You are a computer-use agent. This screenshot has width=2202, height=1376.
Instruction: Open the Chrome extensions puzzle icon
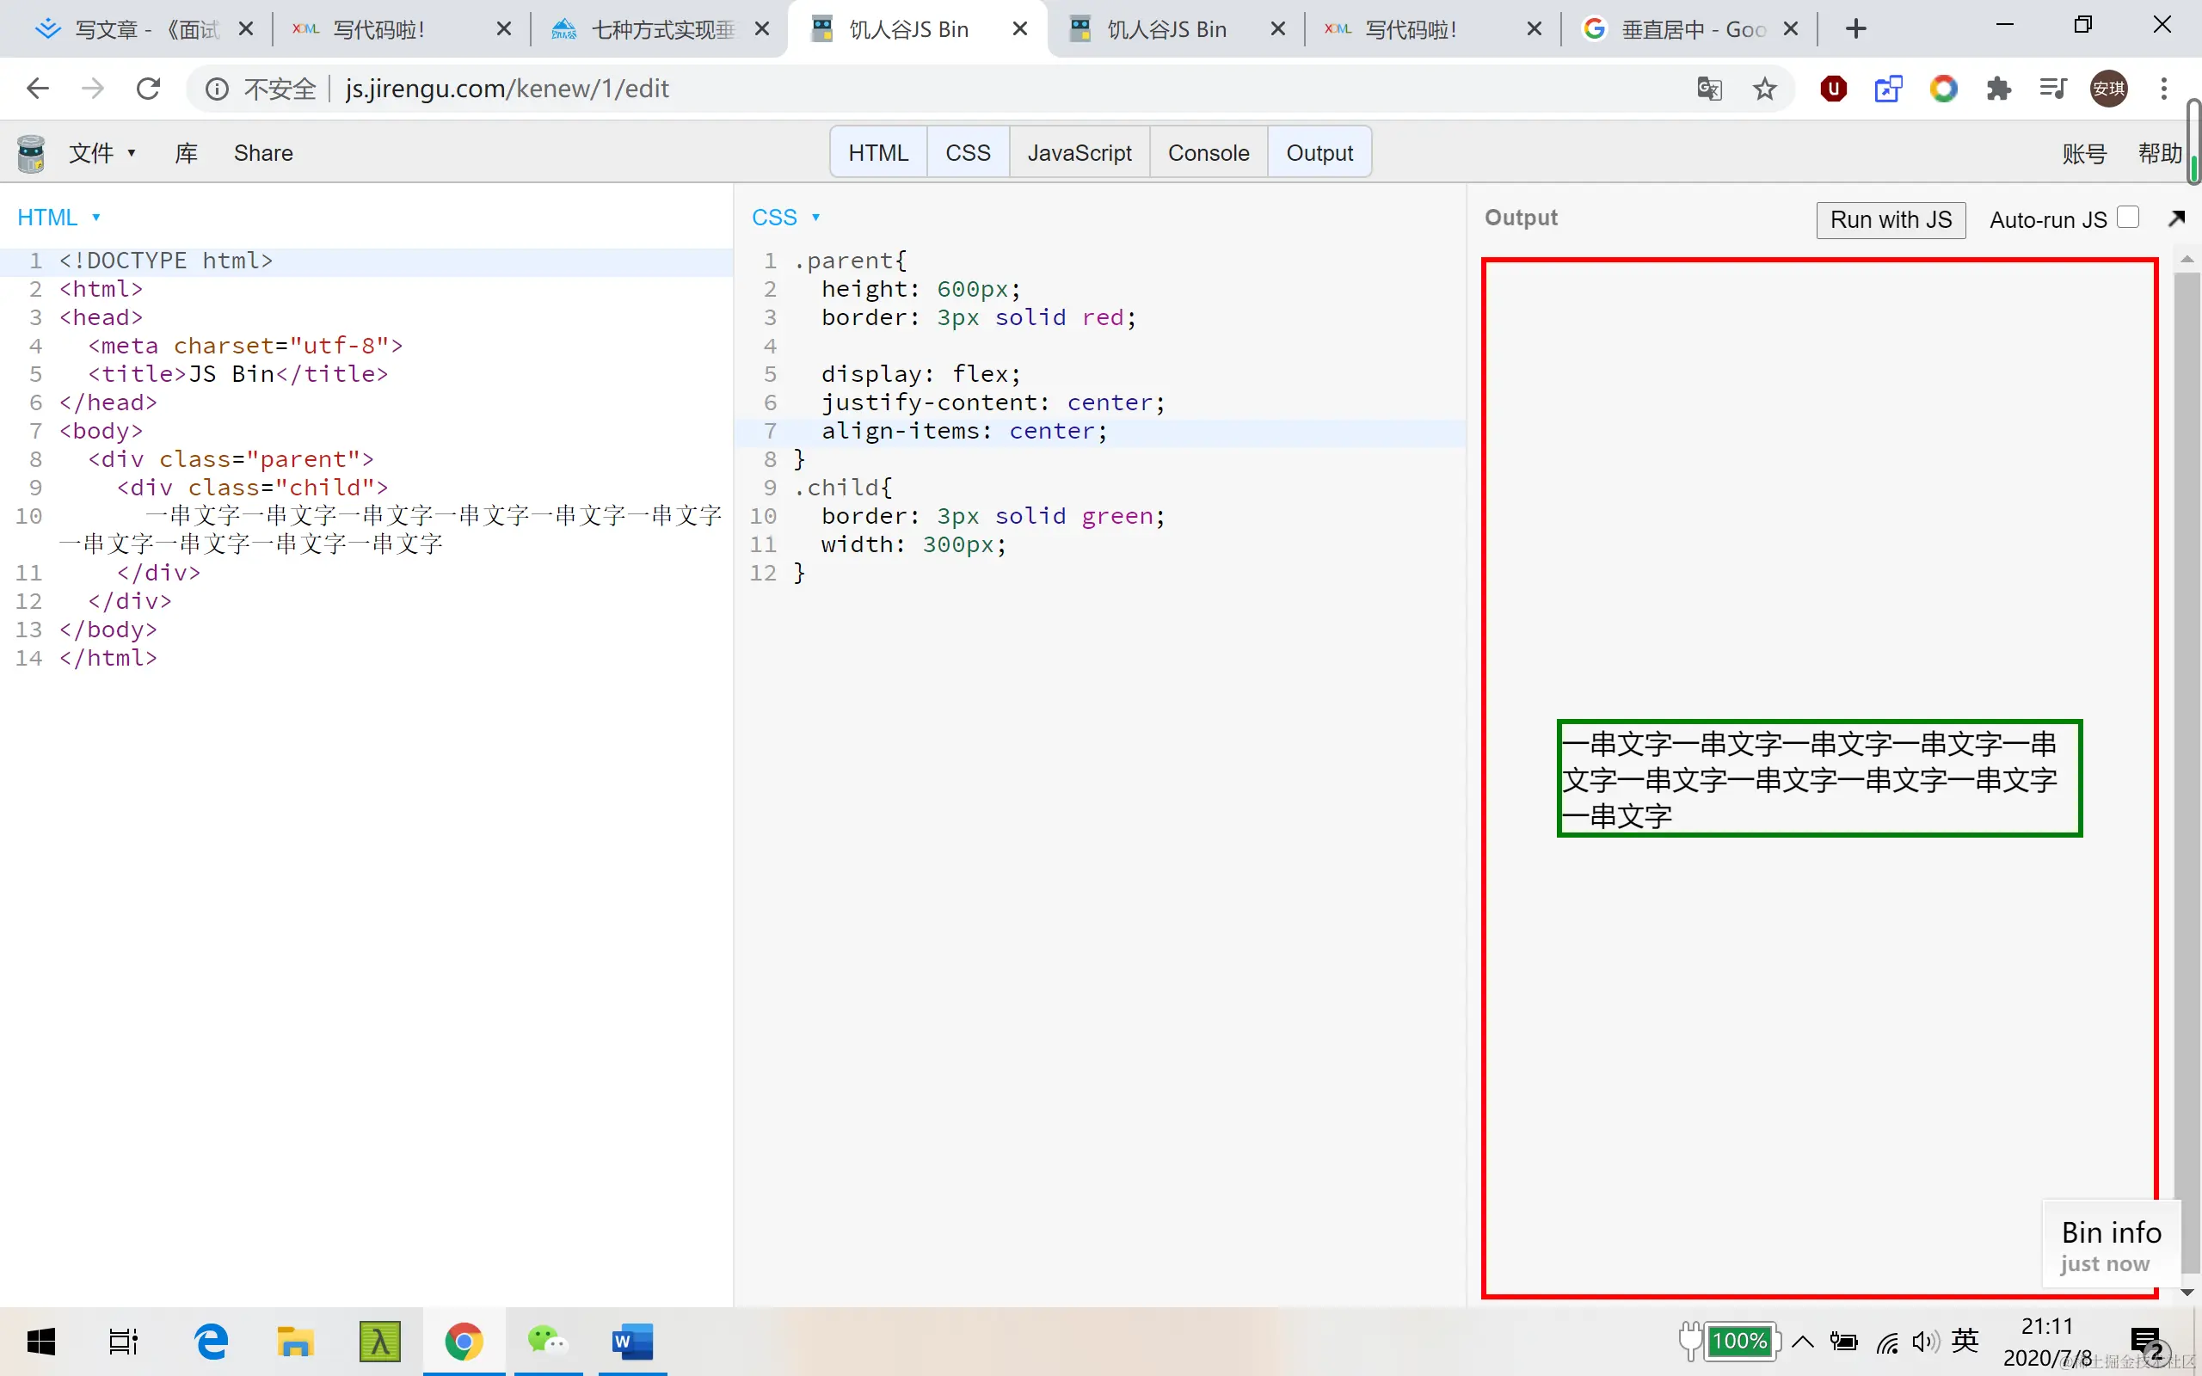click(1998, 89)
